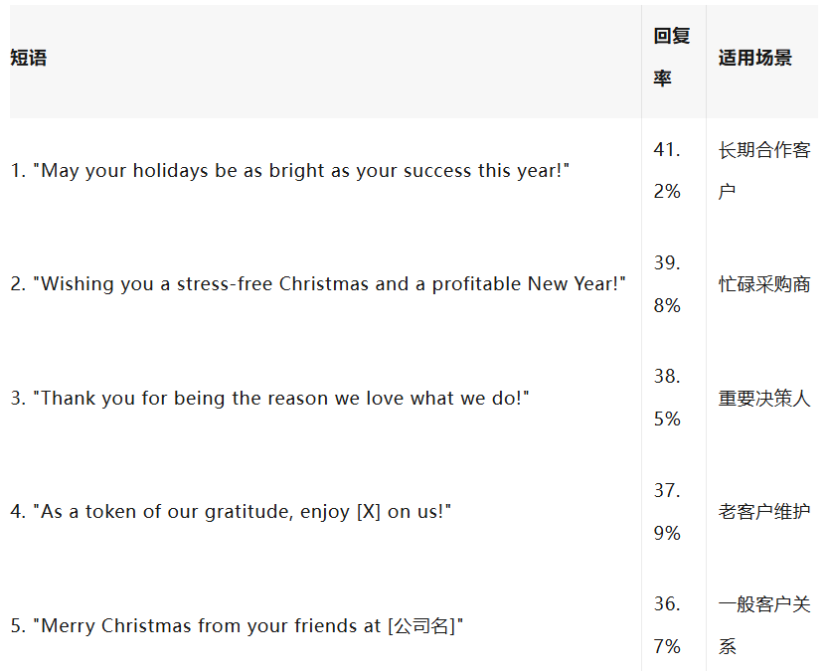
Task: Click the 一般客户关系 scenario cell
Action: tap(763, 625)
